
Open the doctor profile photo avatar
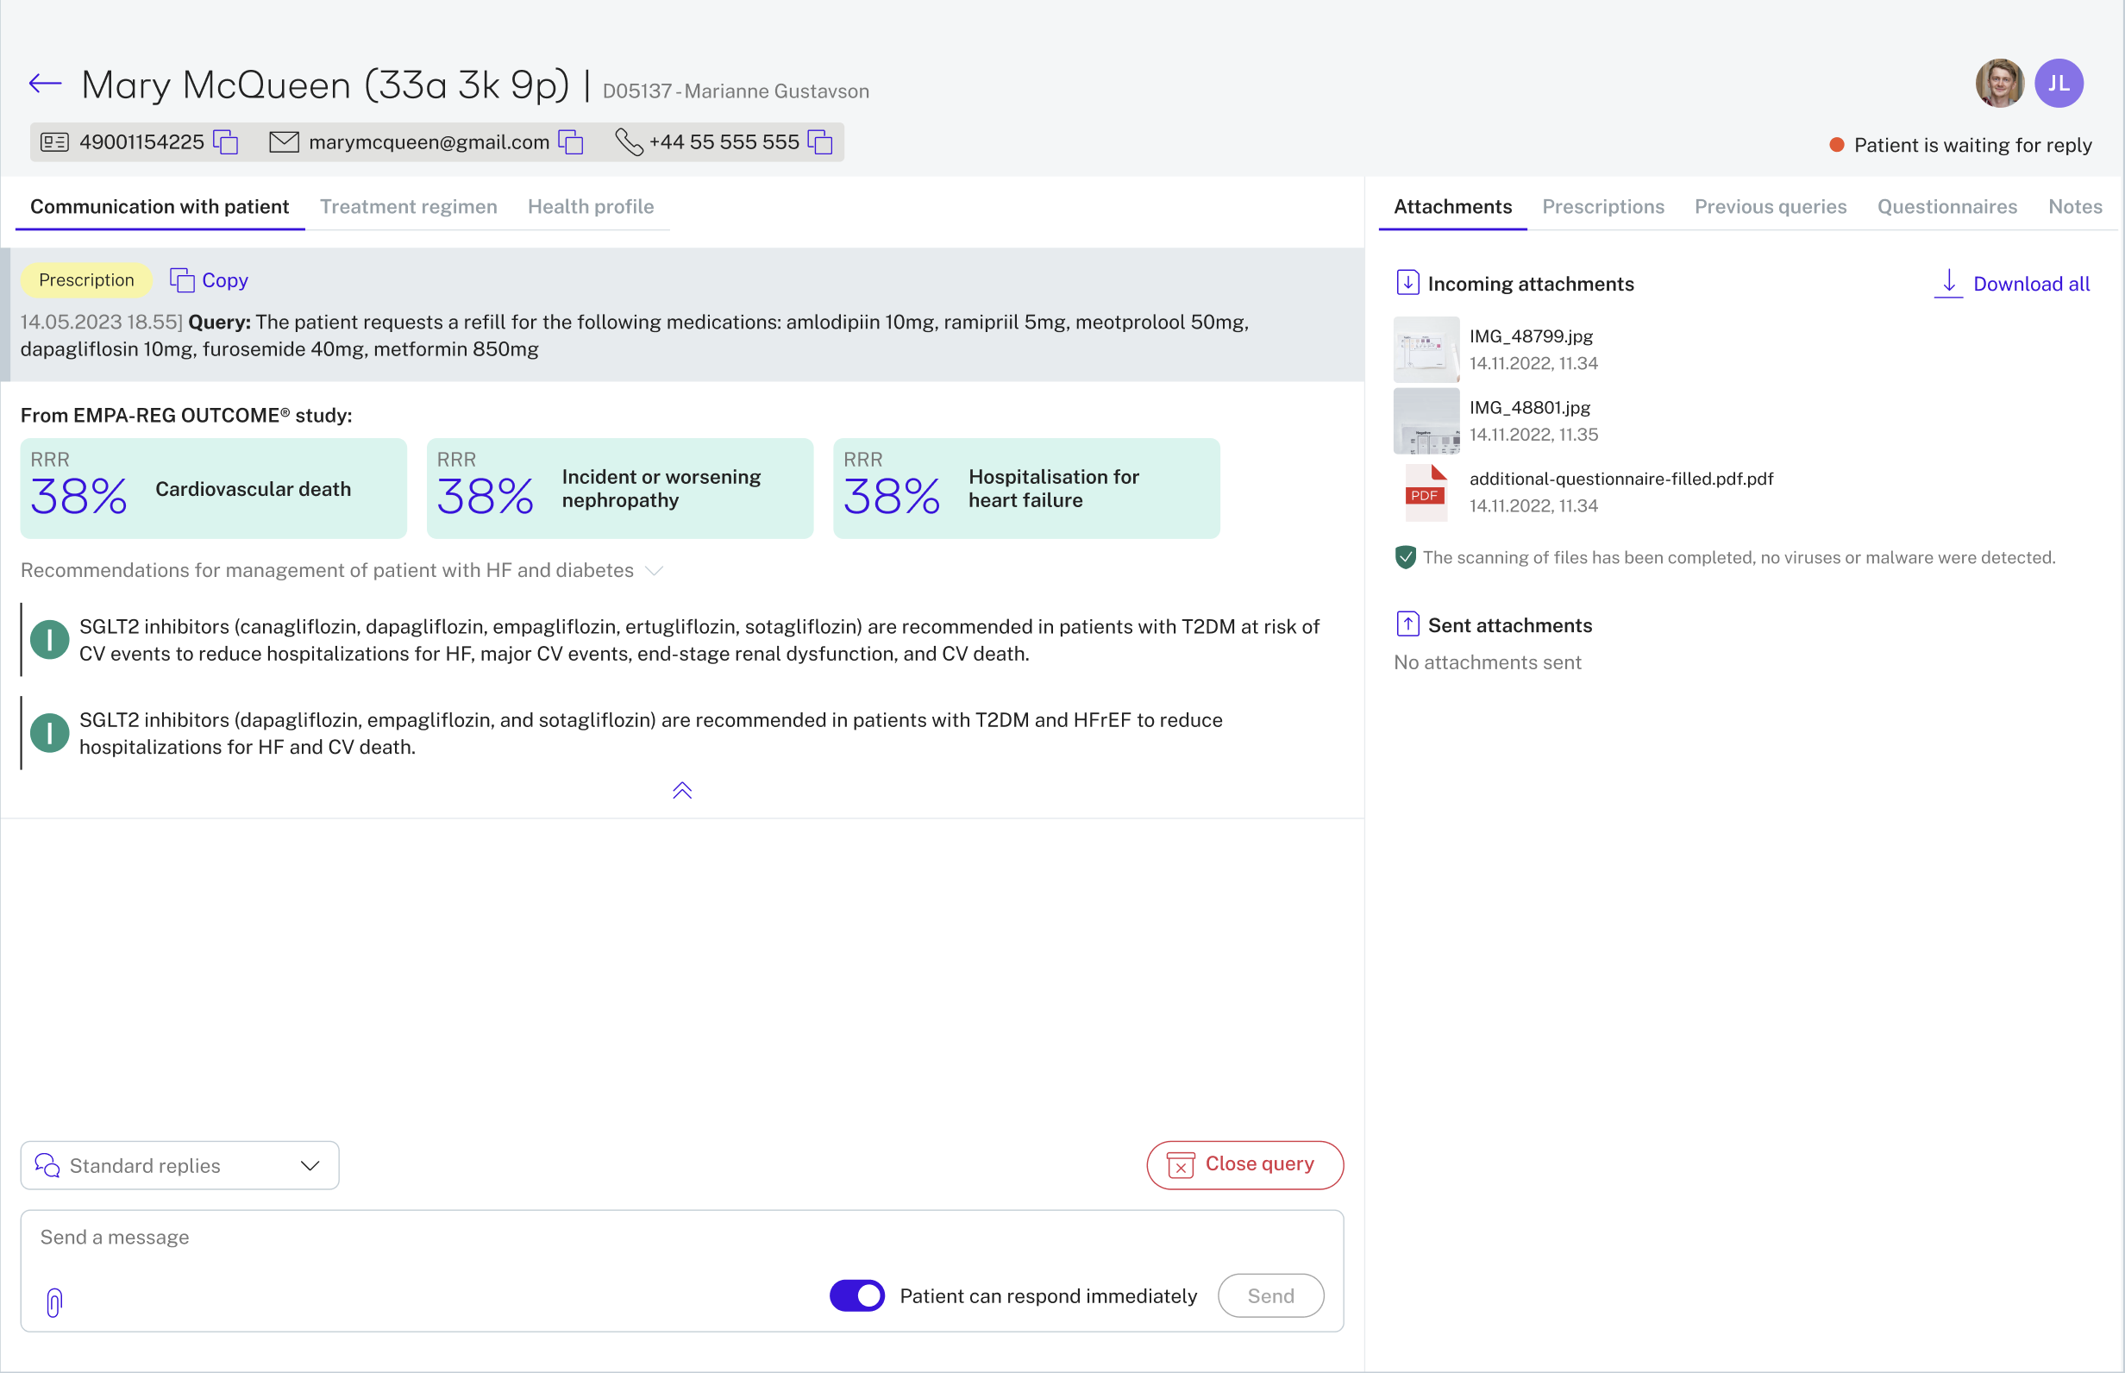(x=1999, y=84)
